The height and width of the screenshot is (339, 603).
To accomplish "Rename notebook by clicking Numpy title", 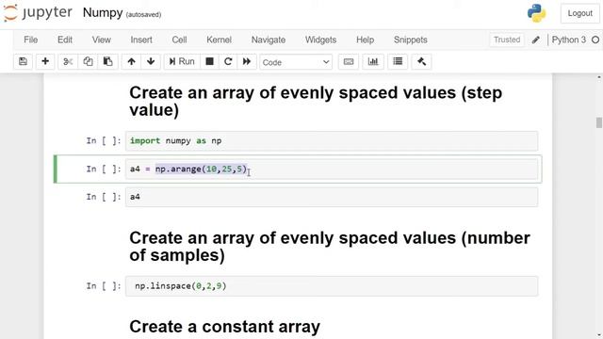I will click(x=103, y=12).
